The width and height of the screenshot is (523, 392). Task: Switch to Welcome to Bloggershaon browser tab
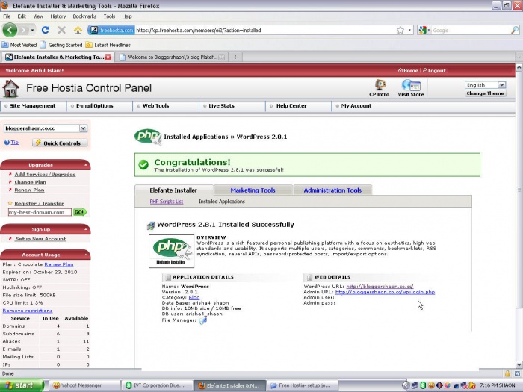click(x=172, y=57)
